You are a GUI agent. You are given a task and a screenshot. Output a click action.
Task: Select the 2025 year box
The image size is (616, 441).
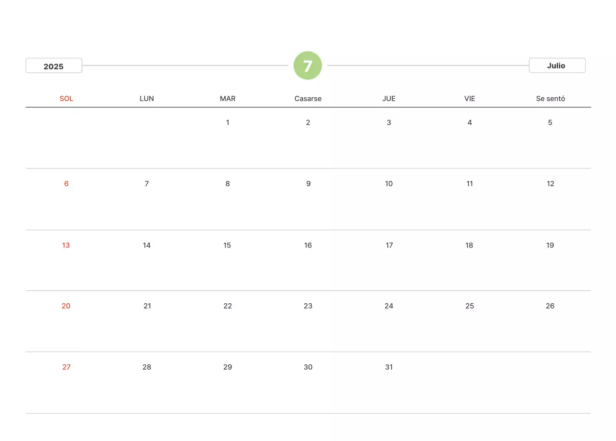click(54, 66)
